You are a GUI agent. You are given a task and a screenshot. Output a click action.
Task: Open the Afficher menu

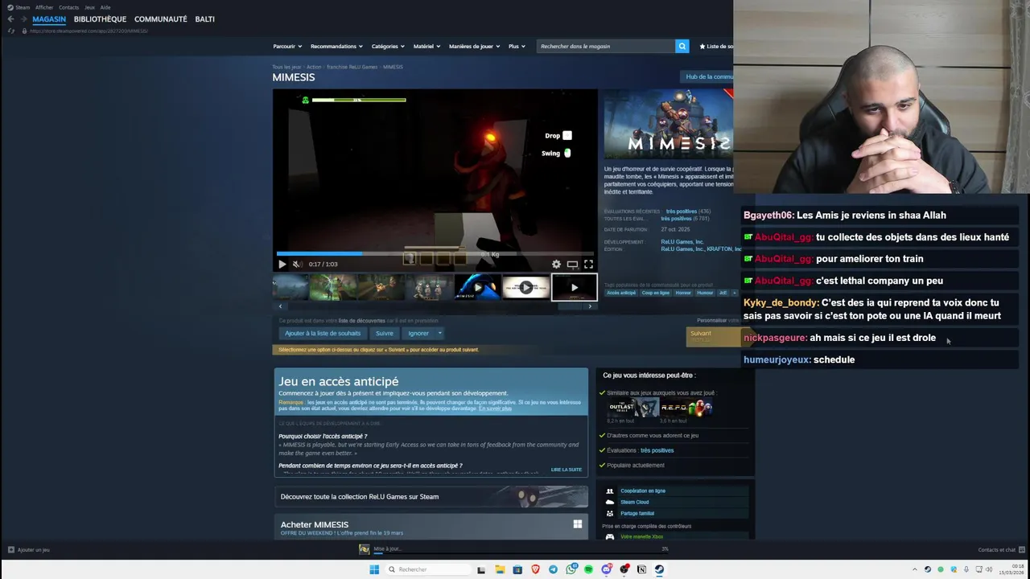coord(44,7)
